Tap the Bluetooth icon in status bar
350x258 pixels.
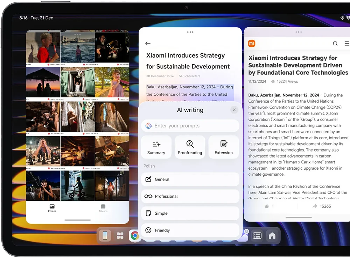click(342, 18)
